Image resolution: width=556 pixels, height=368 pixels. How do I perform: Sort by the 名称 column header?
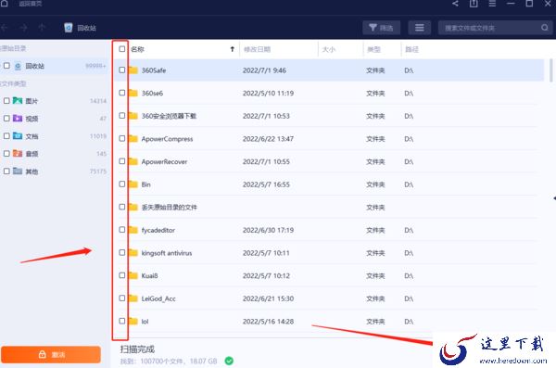point(137,49)
